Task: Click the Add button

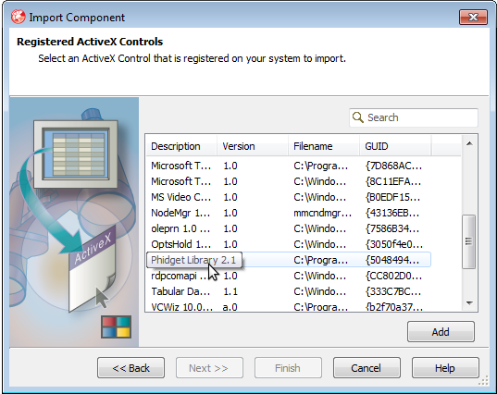Action: 441,332
